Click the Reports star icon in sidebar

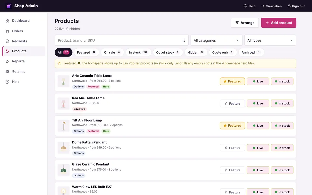(x=7, y=61)
